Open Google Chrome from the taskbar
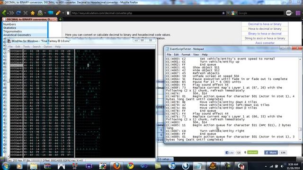This screenshot has width=303, height=170. pyautogui.click(x=131, y=166)
